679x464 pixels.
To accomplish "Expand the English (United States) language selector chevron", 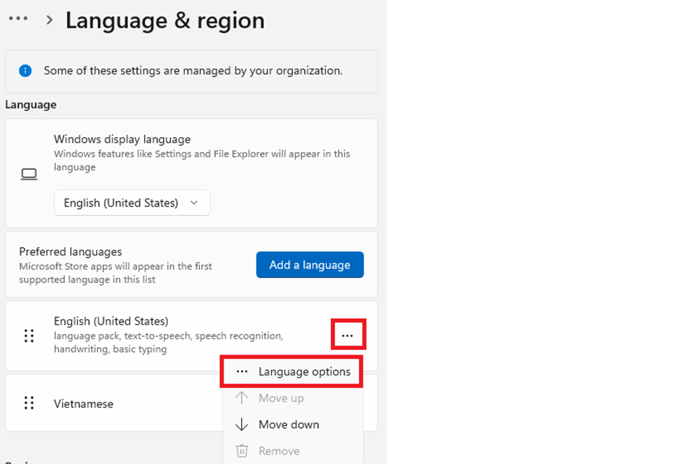I will pos(194,202).
